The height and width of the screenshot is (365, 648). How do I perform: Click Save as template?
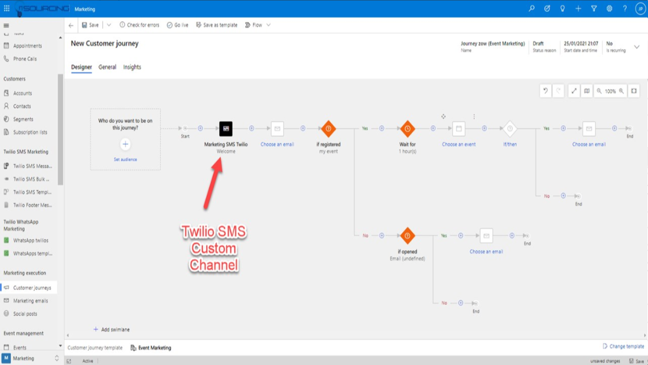click(x=217, y=25)
